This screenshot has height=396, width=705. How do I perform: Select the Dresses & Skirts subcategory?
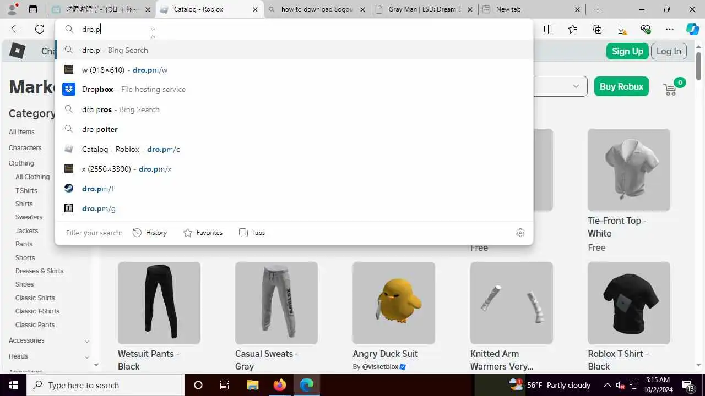point(39,271)
